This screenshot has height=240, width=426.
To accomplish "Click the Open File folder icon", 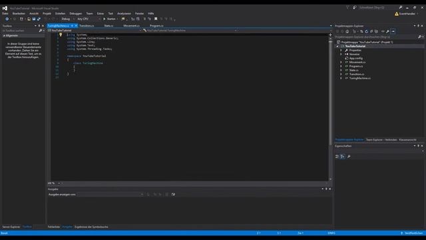I will (29, 19).
